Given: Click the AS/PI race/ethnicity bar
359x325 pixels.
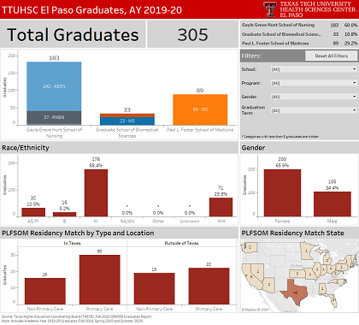Looking at the screenshot, I should click(x=33, y=212).
